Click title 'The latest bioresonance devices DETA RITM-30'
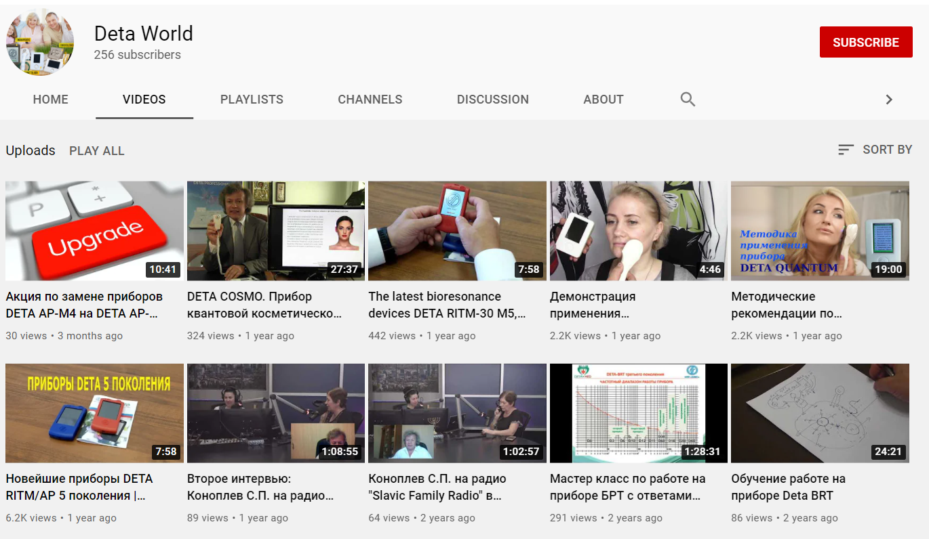Screen dimensions: 929x539 tap(447, 305)
